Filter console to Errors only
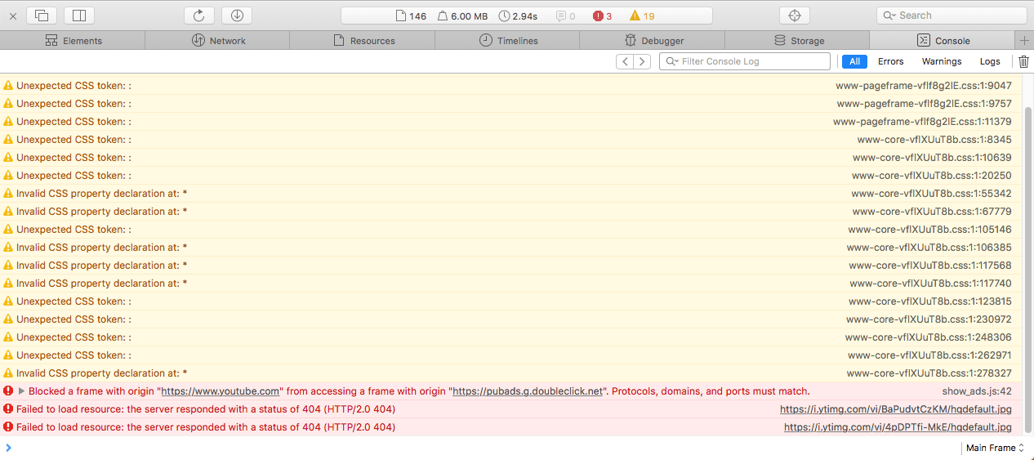This screenshot has height=460, width=1034. (891, 61)
